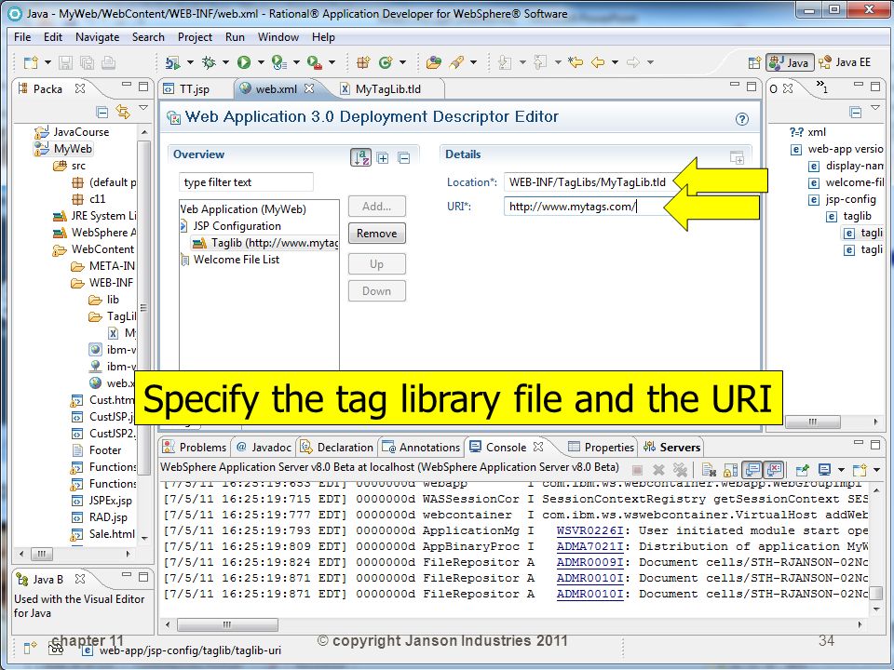Click the Up button
Screen dimensions: 894x670
pos(377,263)
